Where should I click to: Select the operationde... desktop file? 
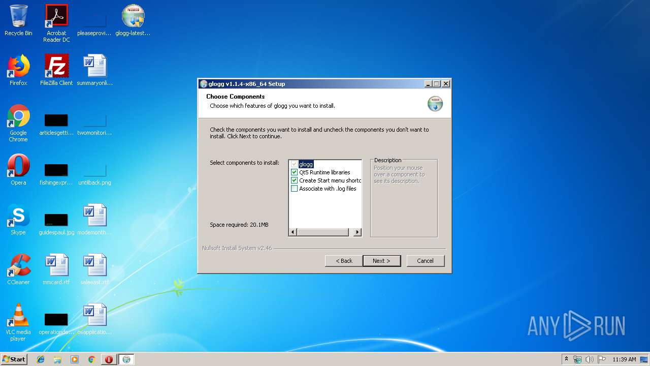56,324
